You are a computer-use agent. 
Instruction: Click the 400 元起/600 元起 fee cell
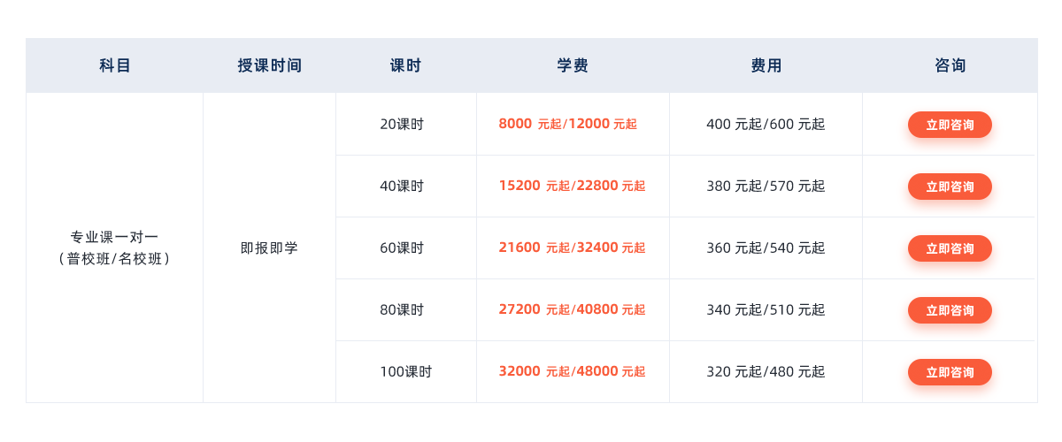[766, 124]
